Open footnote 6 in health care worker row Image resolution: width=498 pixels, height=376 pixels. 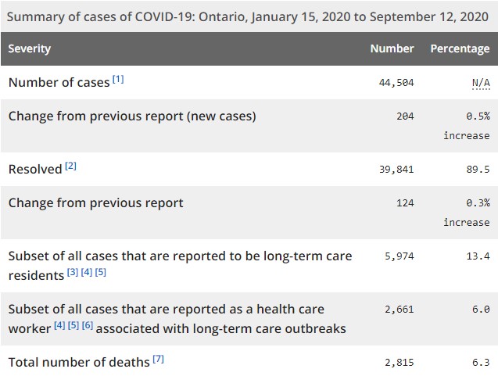88,326
